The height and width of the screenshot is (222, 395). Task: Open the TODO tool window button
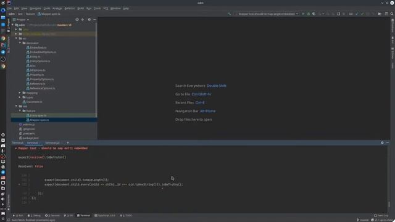(x=126, y=215)
